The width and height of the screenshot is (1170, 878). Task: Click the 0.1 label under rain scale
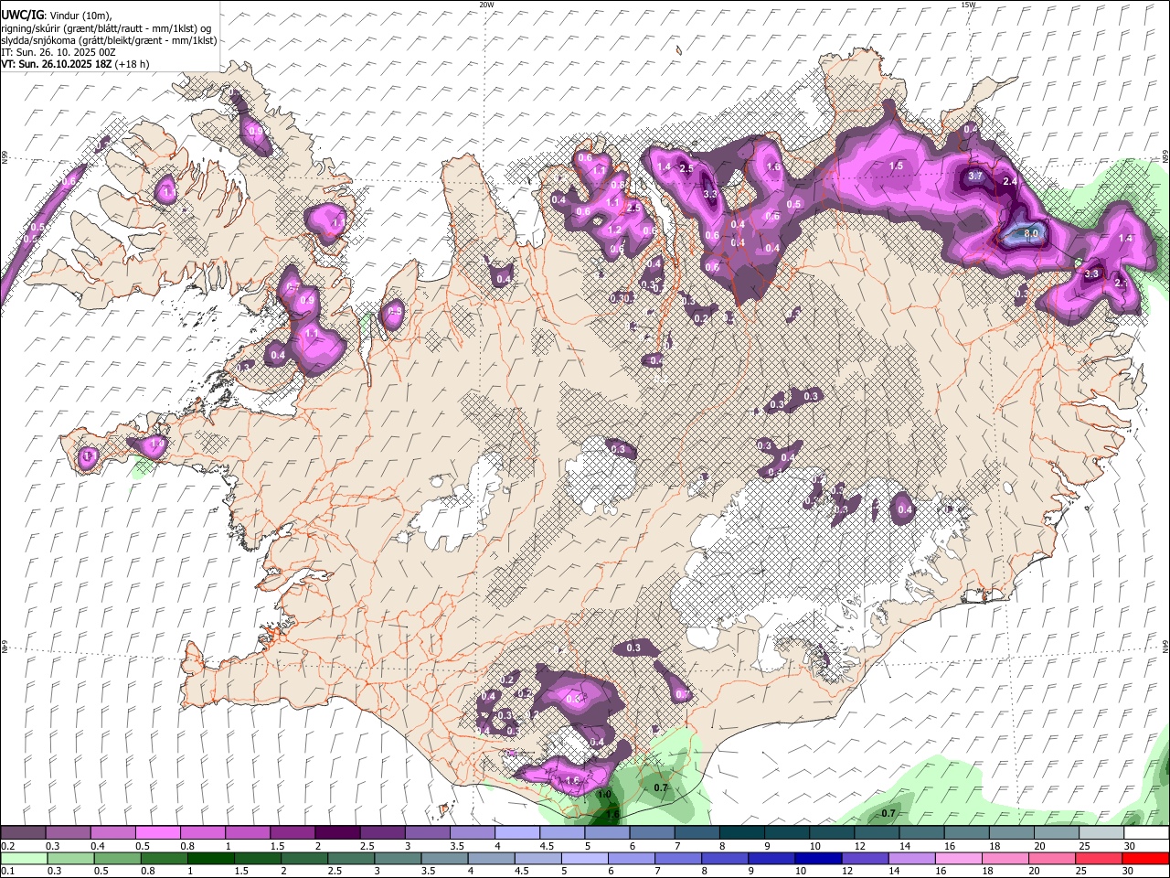(8, 872)
